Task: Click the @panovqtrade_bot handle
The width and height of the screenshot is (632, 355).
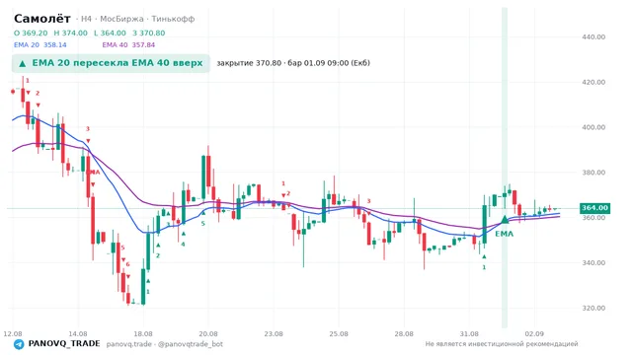Action: coord(191,344)
